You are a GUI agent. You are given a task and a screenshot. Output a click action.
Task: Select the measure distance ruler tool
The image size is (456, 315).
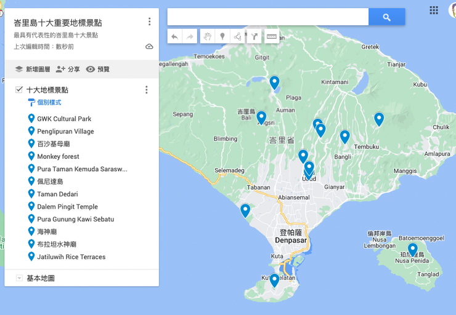click(271, 36)
